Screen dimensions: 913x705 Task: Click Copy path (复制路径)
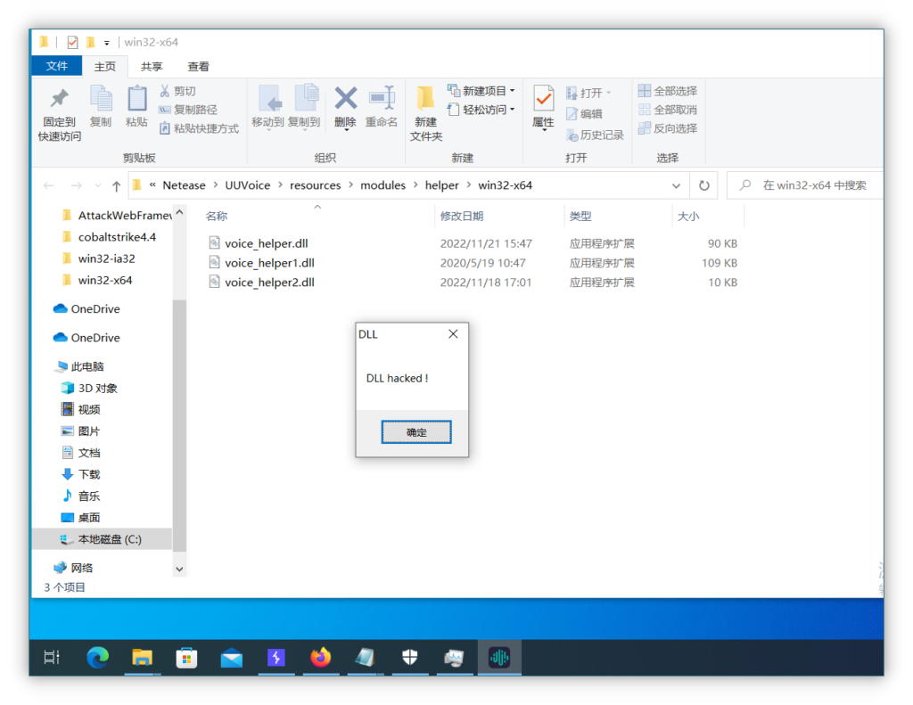pos(188,110)
